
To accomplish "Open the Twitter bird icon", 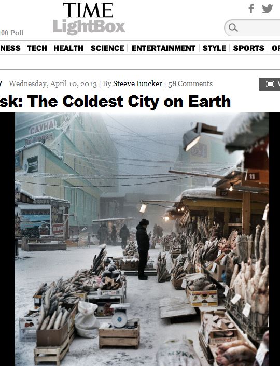I will [x=268, y=9].
